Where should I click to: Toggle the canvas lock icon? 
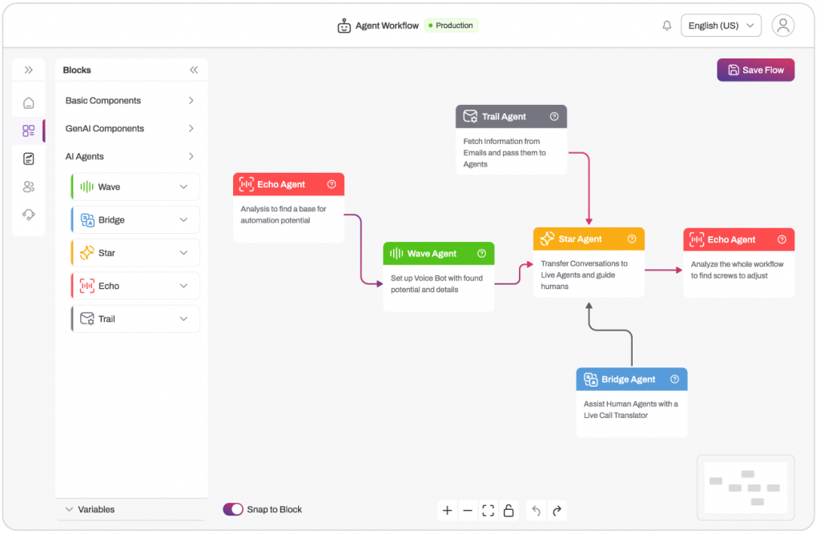[508, 510]
